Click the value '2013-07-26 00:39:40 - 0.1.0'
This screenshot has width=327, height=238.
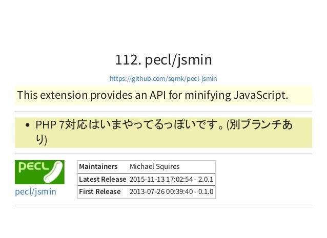(171, 191)
